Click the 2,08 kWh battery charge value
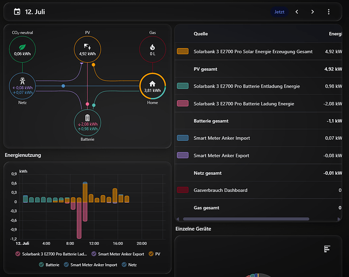This screenshot has height=277, width=349. [88, 124]
